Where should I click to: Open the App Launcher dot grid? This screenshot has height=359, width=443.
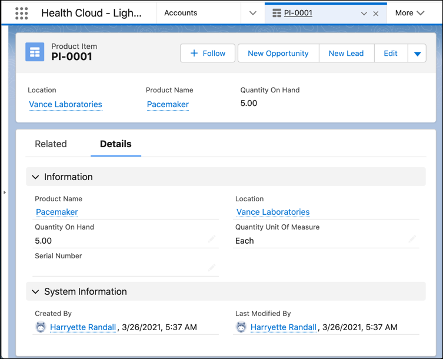click(21, 13)
